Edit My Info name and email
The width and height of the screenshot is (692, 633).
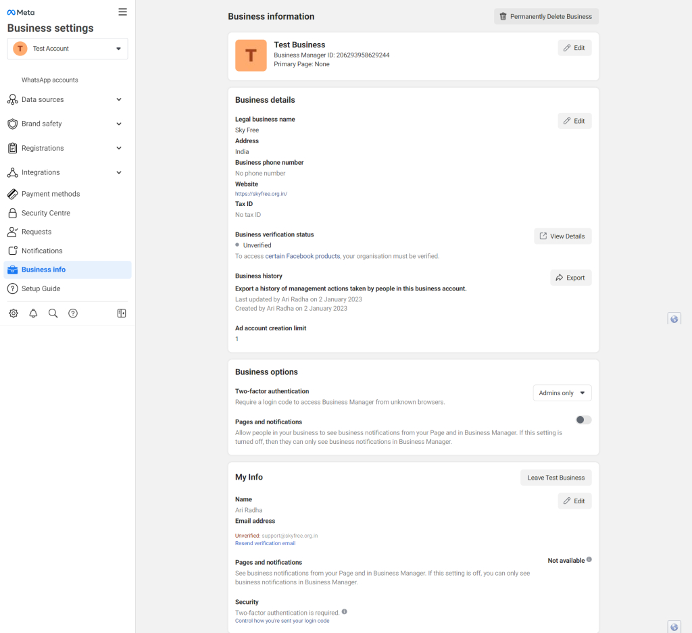click(x=574, y=501)
